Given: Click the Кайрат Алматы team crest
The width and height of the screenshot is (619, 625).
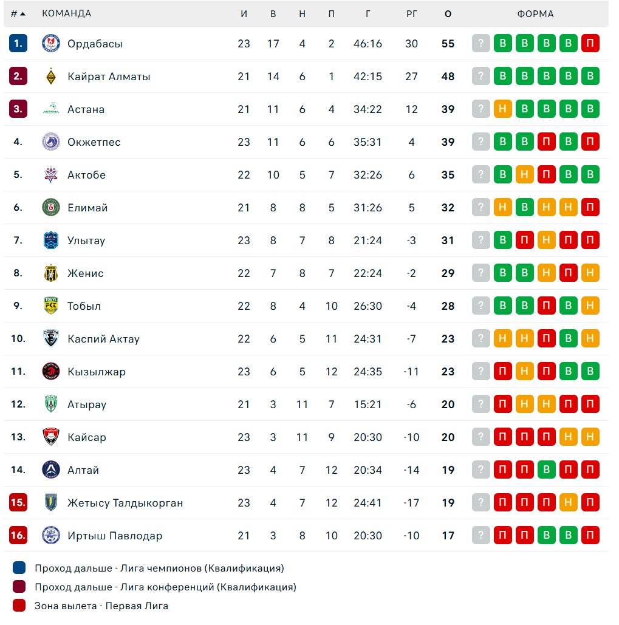Looking at the screenshot, I should [51, 76].
